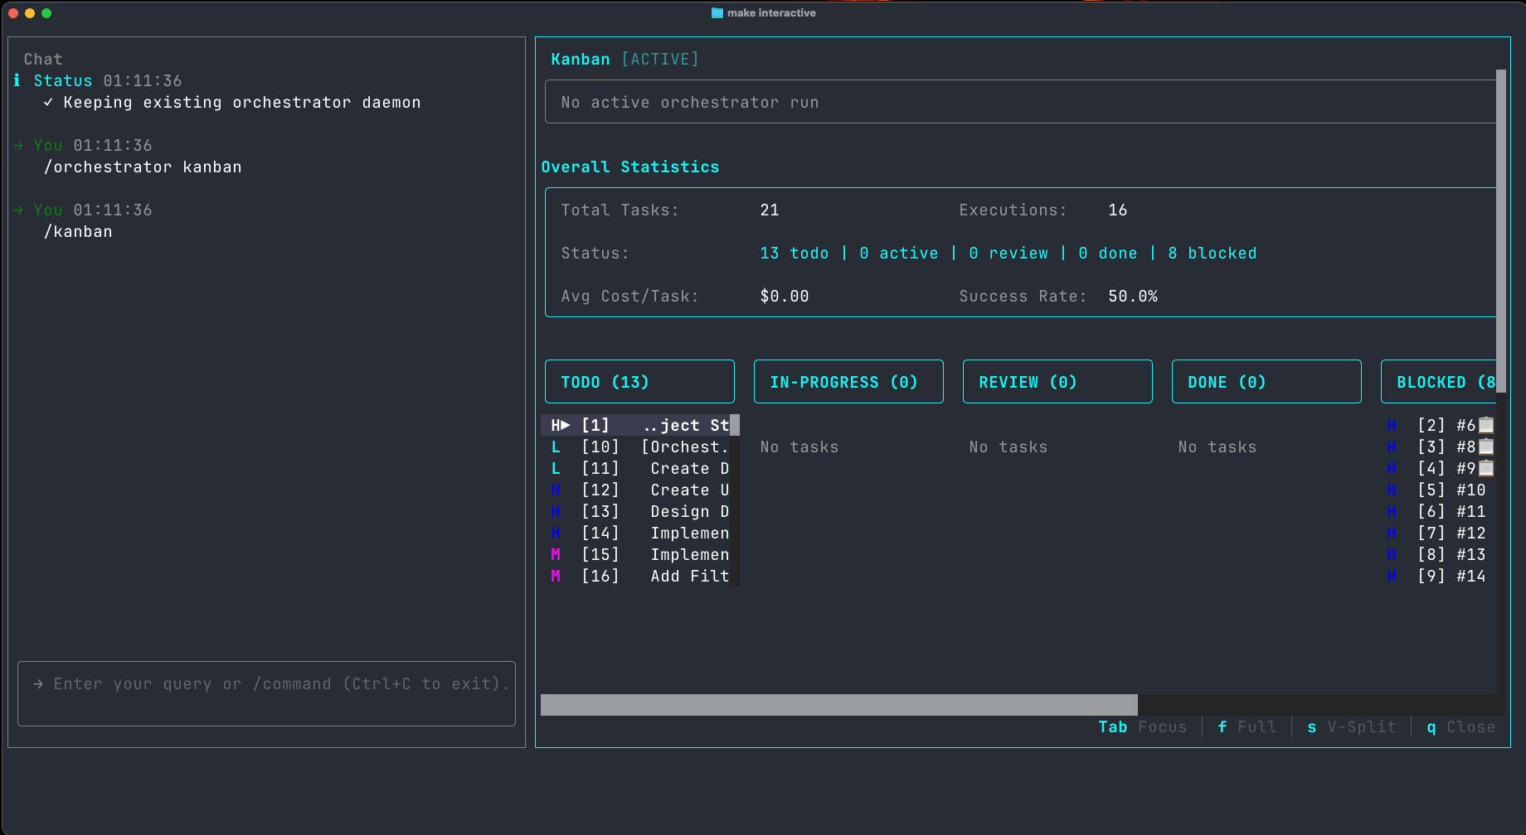Click the M priority badge on task [15]
This screenshot has height=835, width=1526.
click(x=556, y=554)
